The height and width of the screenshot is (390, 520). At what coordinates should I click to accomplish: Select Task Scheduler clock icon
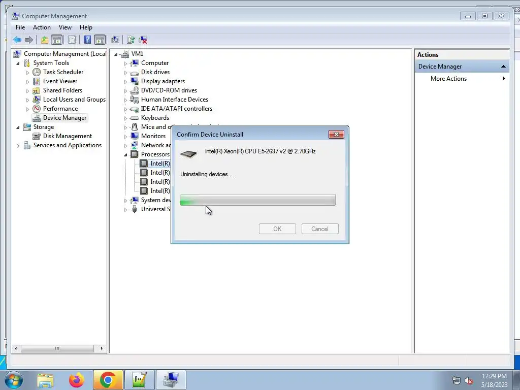pyautogui.click(x=37, y=72)
